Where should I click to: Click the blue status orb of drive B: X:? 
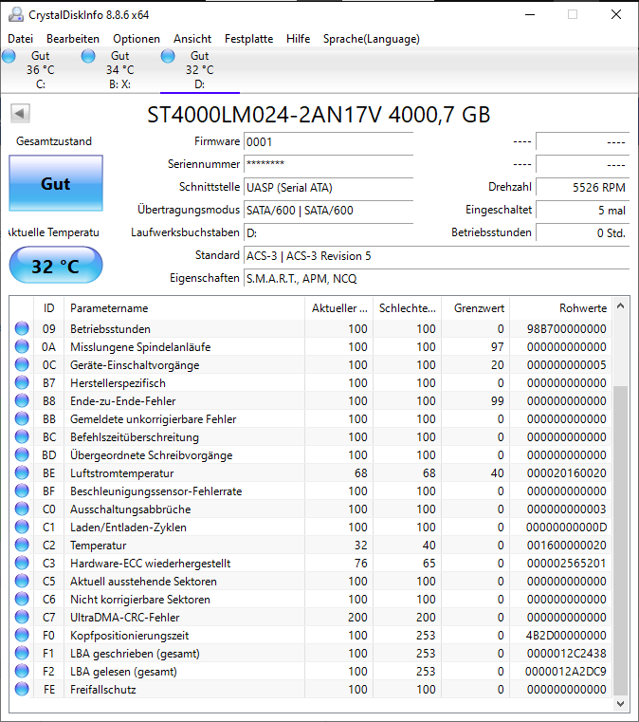88,56
